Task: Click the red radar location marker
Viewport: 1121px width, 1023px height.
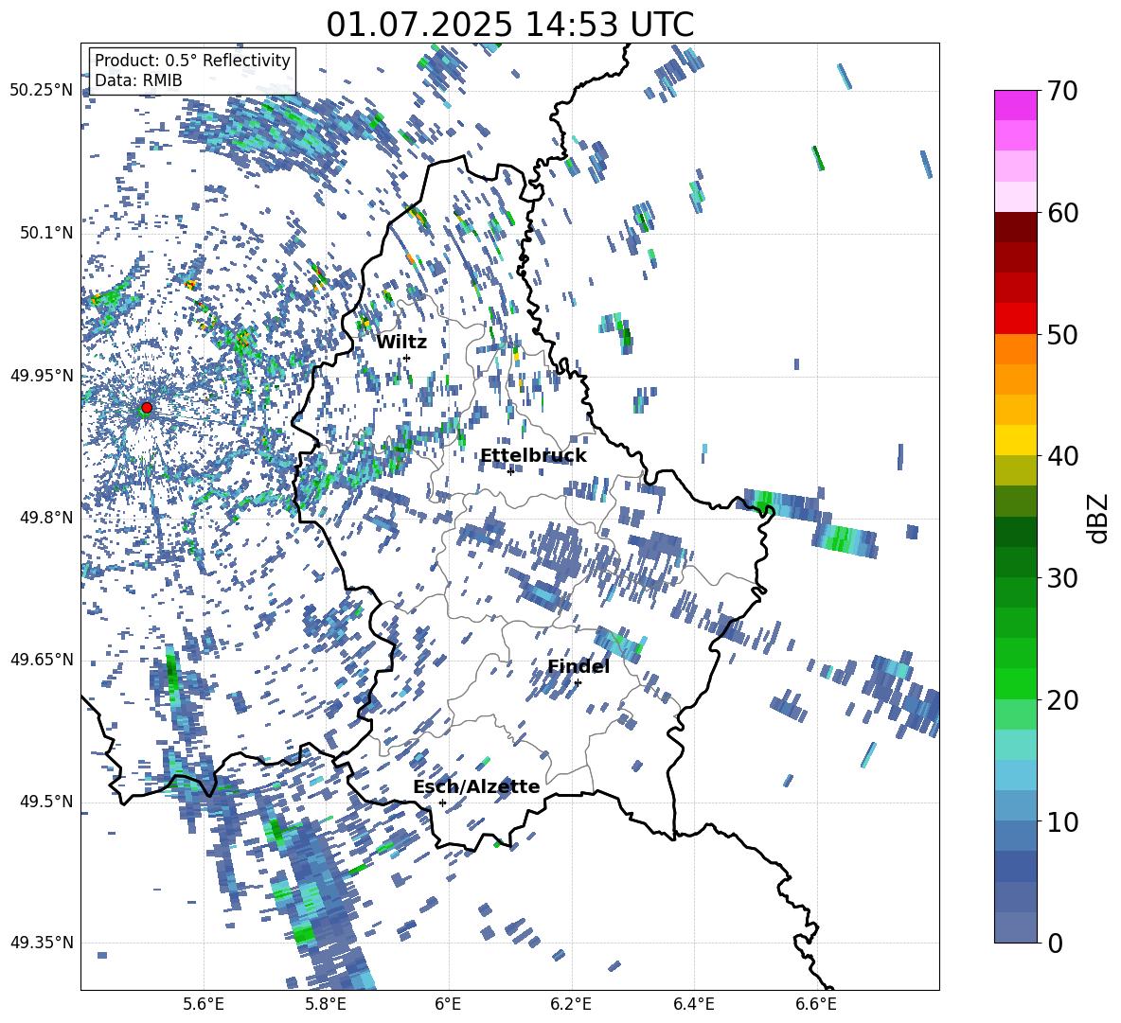Action: pyautogui.click(x=147, y=408)
